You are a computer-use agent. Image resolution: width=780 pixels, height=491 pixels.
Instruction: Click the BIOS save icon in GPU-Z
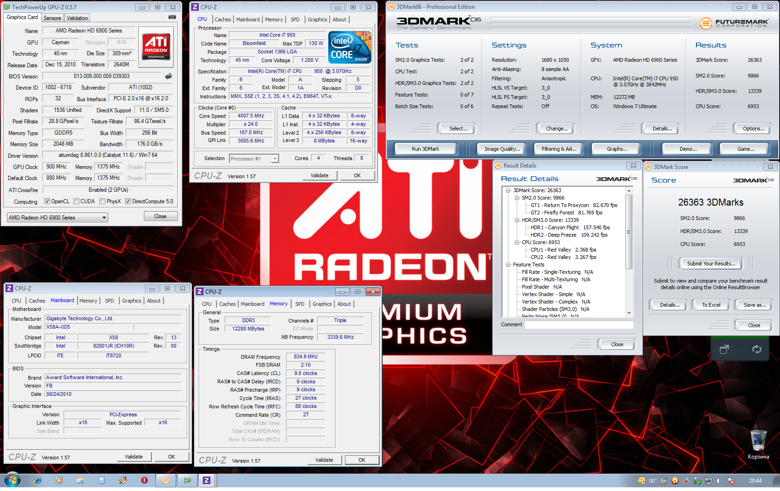click(169, 76)
